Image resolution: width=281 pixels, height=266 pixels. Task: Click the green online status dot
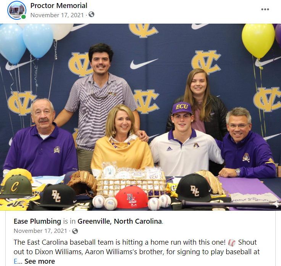[x=23, y=17]
